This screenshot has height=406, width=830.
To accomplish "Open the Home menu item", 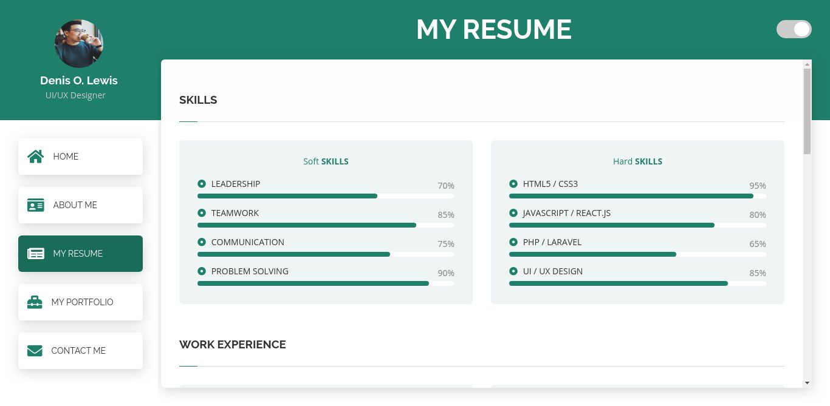I will [x=80, y=157].
